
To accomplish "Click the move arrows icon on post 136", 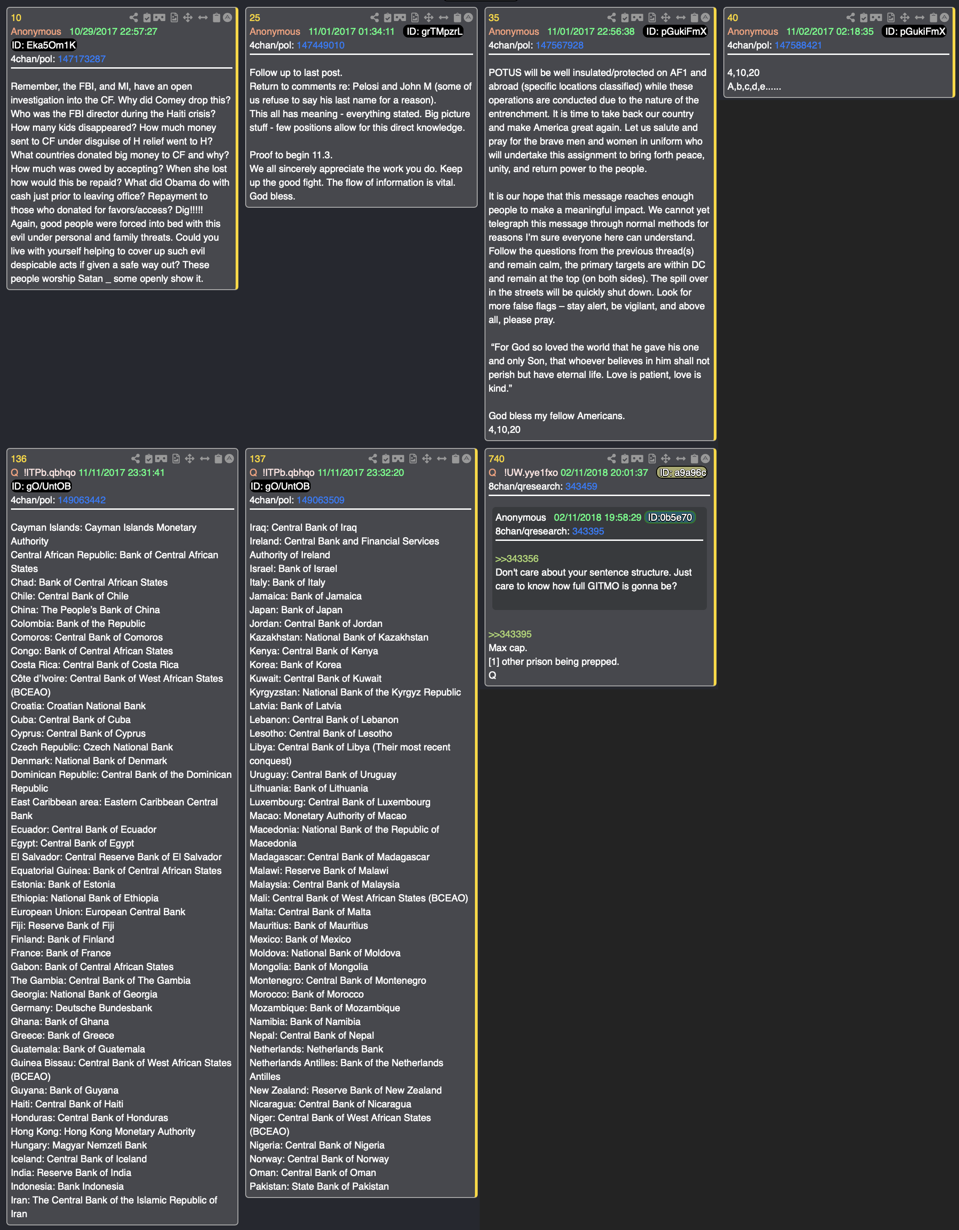I will click(x=190, y=459).
